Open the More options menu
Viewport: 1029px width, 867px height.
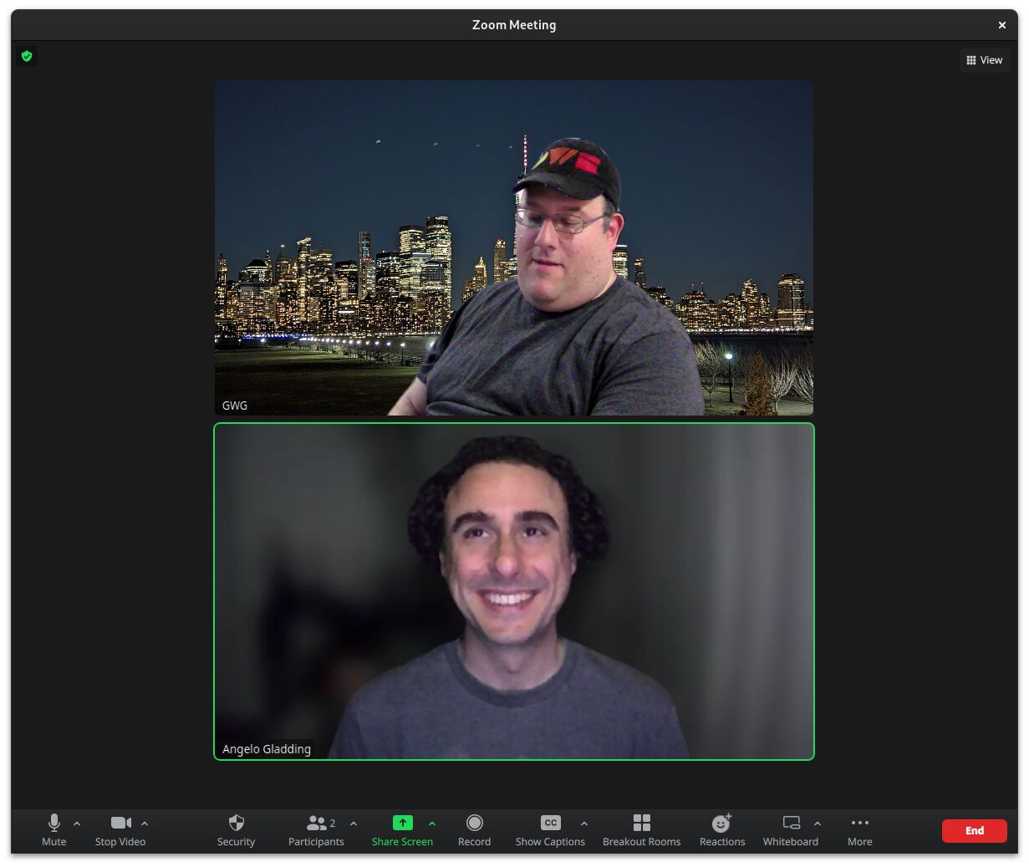click(x=859, y=830)
